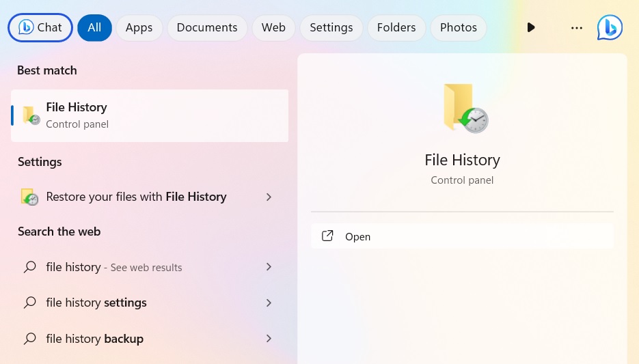
Task: Open Restore your files with File History
Action: click(x=150, y=197)
